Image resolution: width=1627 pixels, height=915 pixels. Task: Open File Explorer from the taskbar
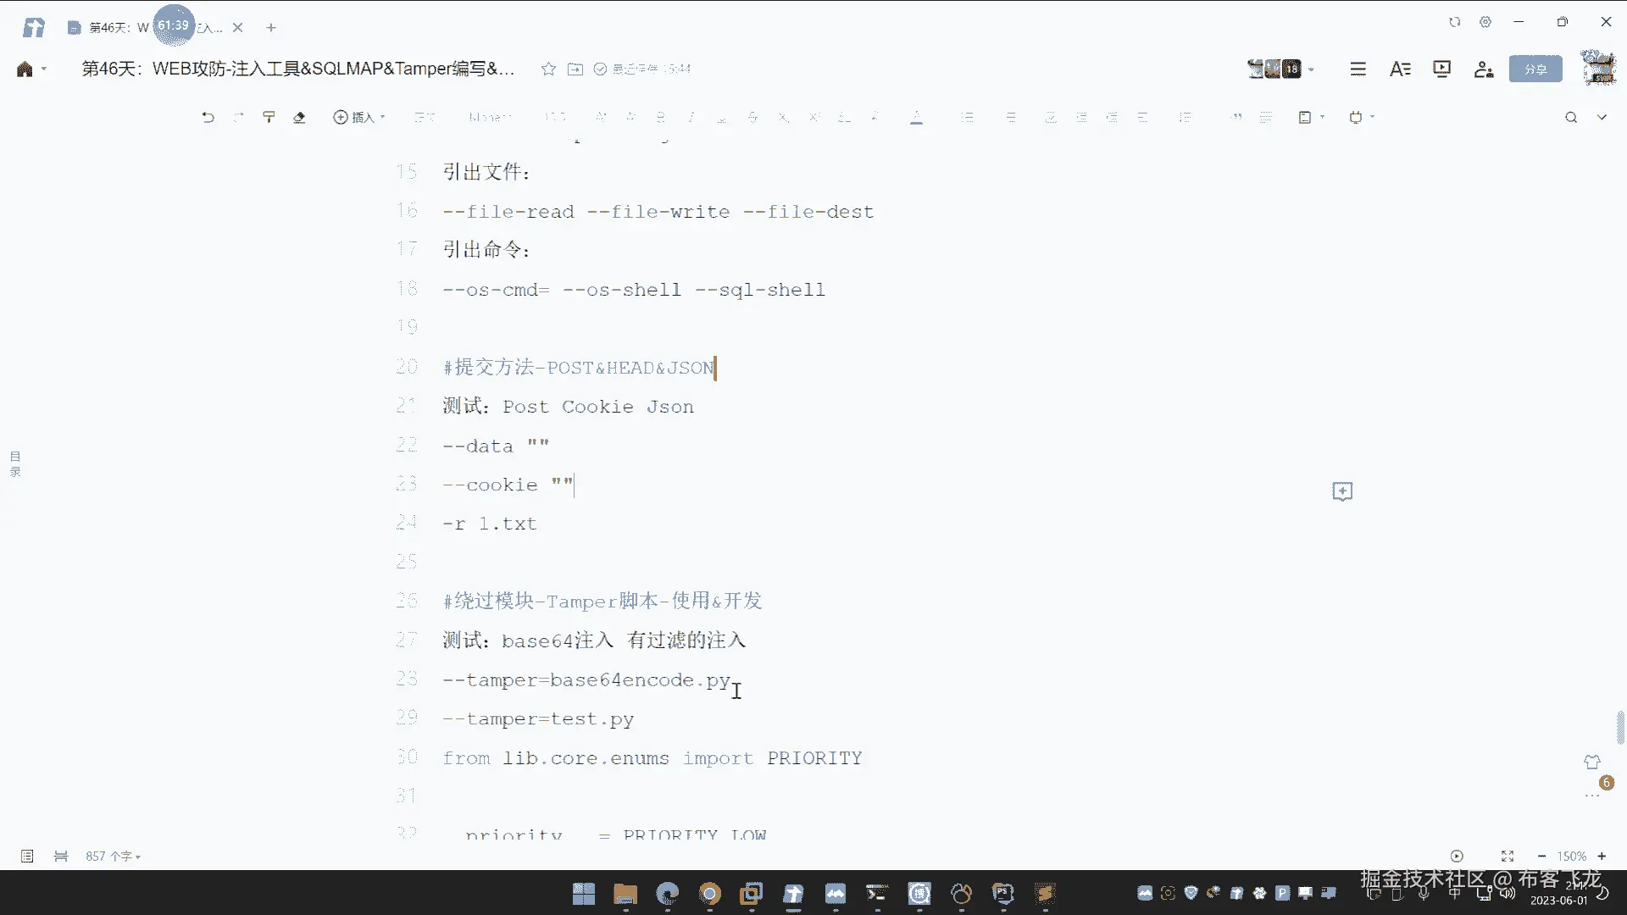[625, 893]
